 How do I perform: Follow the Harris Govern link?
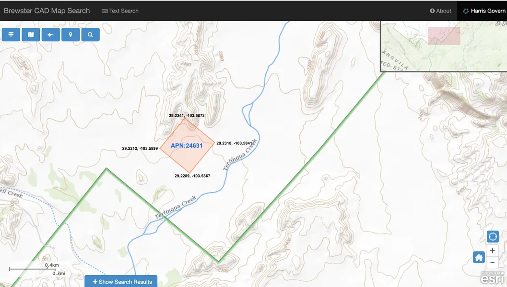click(483, 11)
